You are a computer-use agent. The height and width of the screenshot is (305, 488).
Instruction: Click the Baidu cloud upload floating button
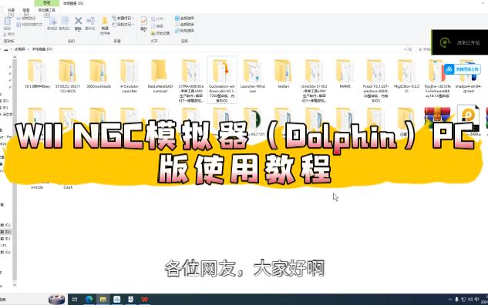click(462, 69)
